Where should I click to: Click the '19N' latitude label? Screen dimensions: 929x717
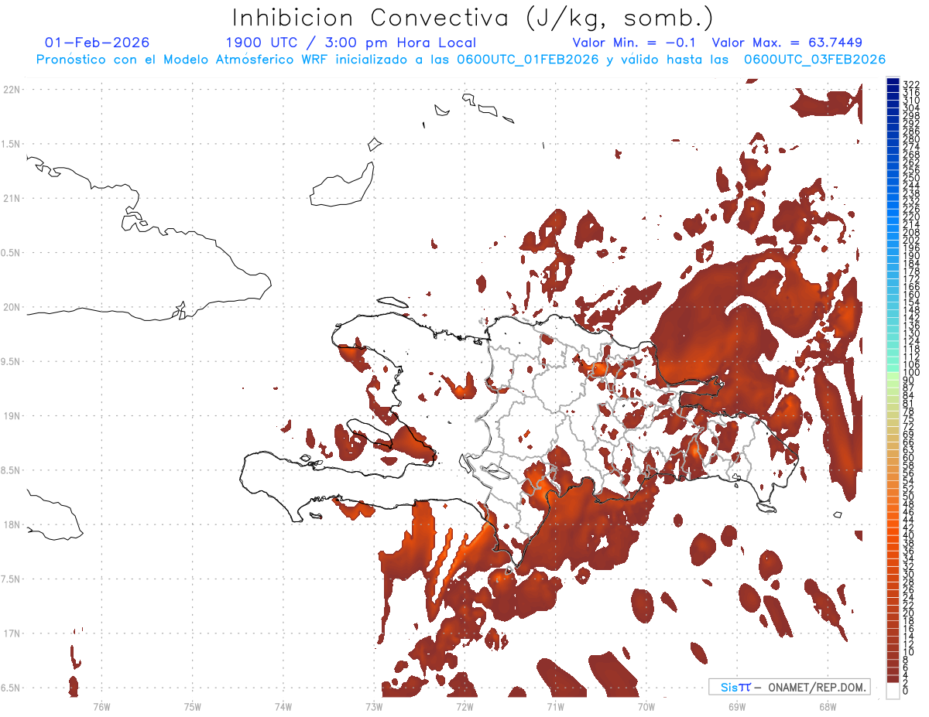point(12,416)
